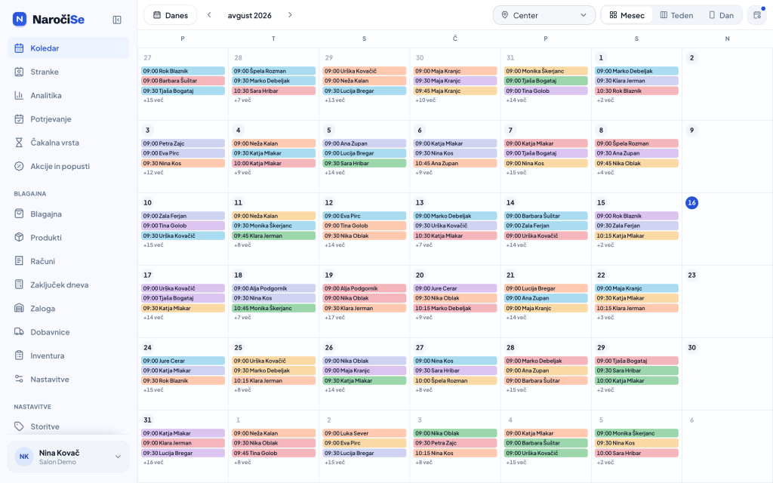Go to Potrjevanje section

tap(69, 118)
